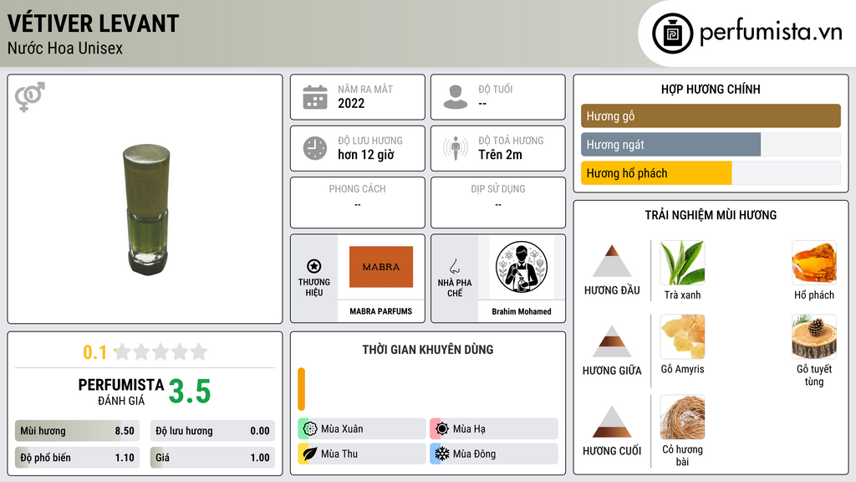Click the star rating icons row

(x=161, y=351)
